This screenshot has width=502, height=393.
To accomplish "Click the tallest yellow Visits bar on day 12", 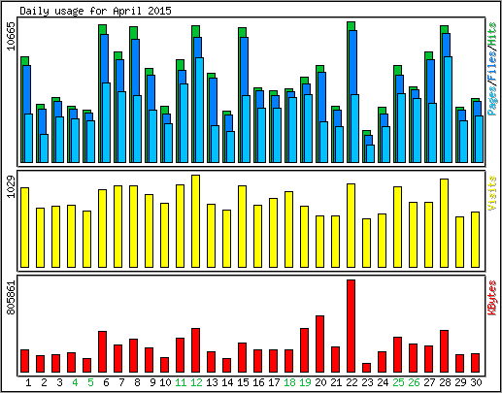I will [x=195, y=221].
